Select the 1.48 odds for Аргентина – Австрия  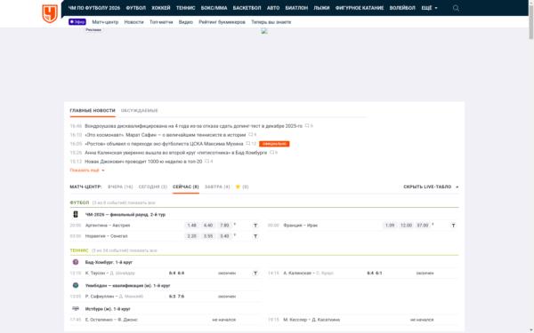pyautogui.click(x=191, y=226)
